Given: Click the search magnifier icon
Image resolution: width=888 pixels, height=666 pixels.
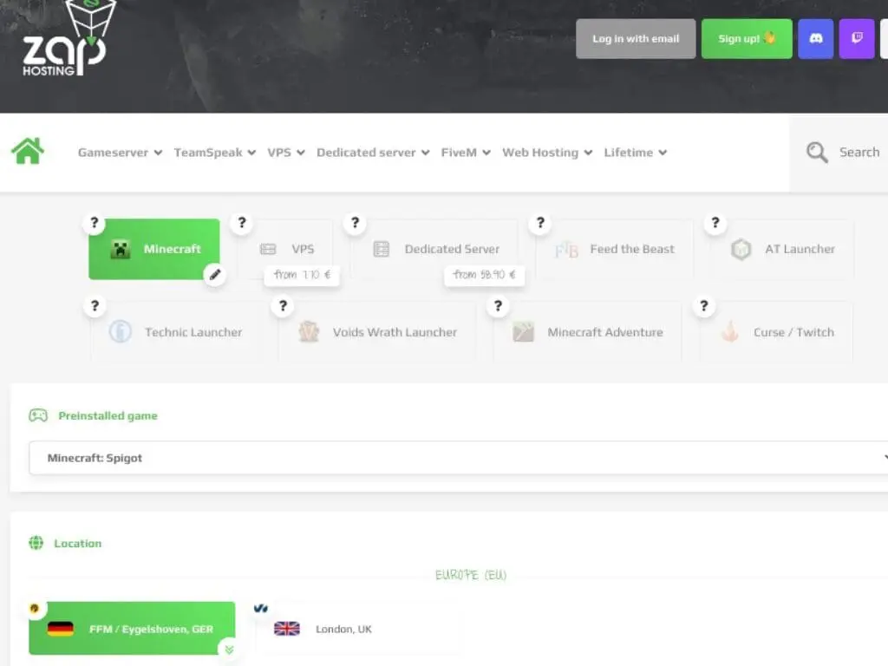Looking at the screenshot, I should [817, 152].
